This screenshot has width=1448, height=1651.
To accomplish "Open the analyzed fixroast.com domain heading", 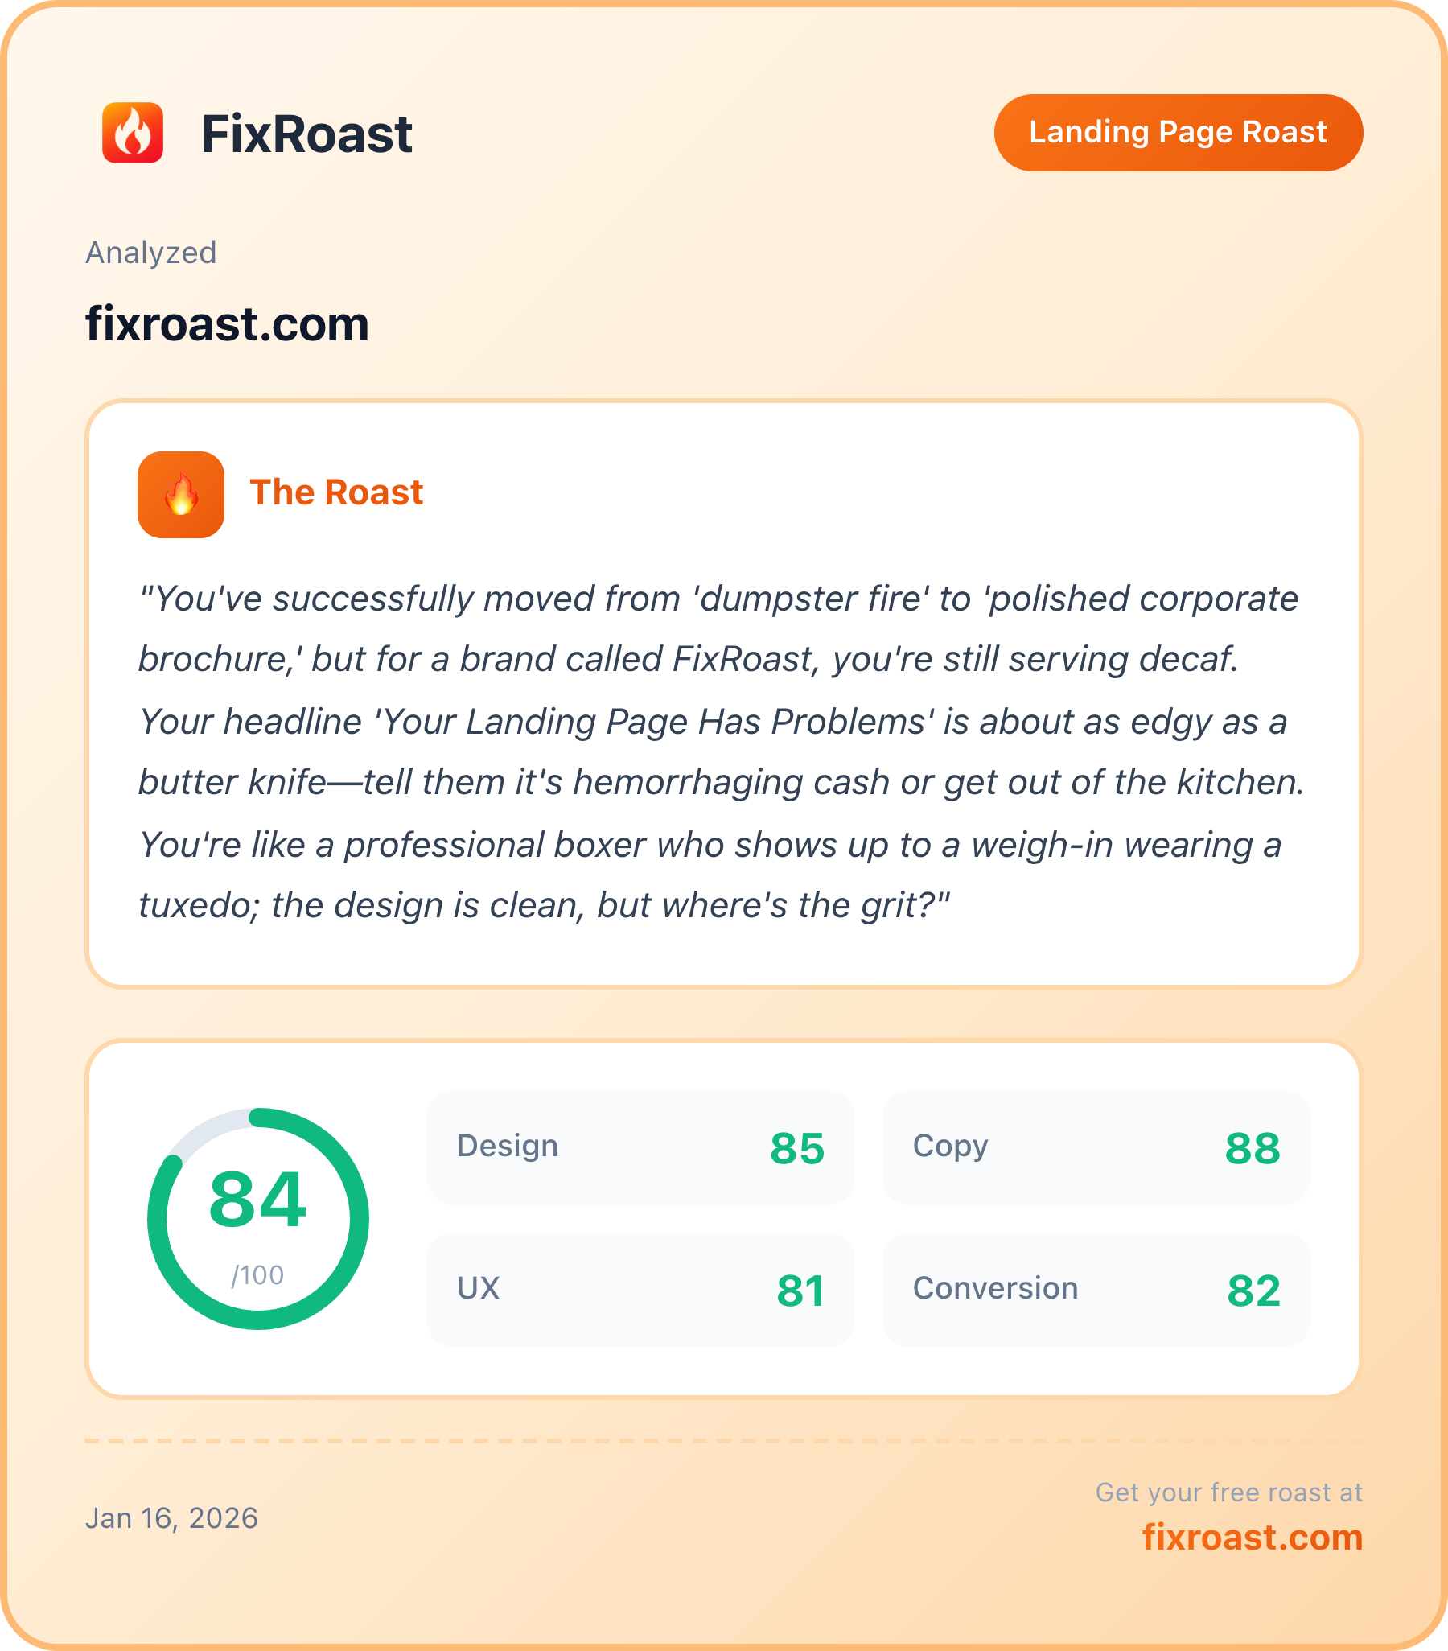I will pos(227,324).
